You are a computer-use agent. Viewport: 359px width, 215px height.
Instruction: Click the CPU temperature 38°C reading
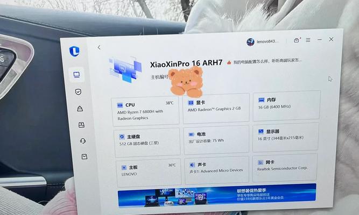click(170, 103)
